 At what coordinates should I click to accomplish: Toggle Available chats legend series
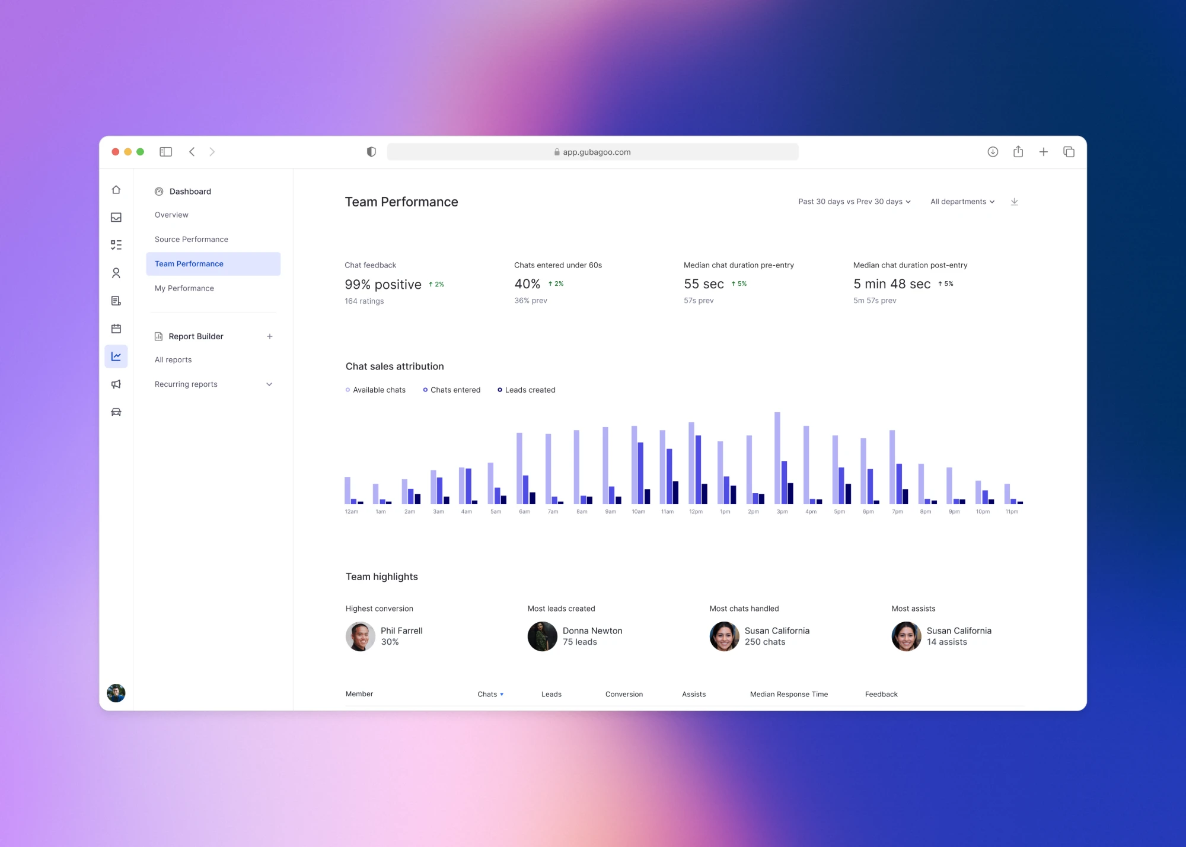click(376, 390)
